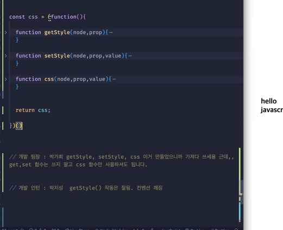The image size is (283, 230).
Task: Click 'function(){' in the const css line
Action: click(68, 17)
